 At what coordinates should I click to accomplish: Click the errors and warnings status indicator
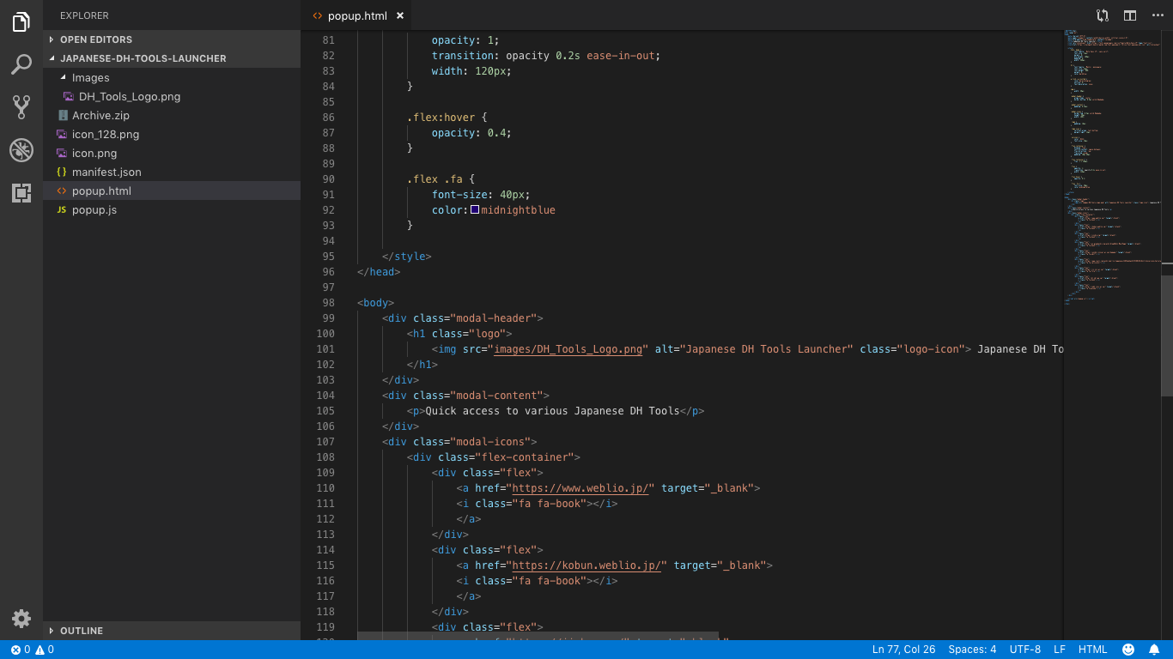click(x=33, y=650)
